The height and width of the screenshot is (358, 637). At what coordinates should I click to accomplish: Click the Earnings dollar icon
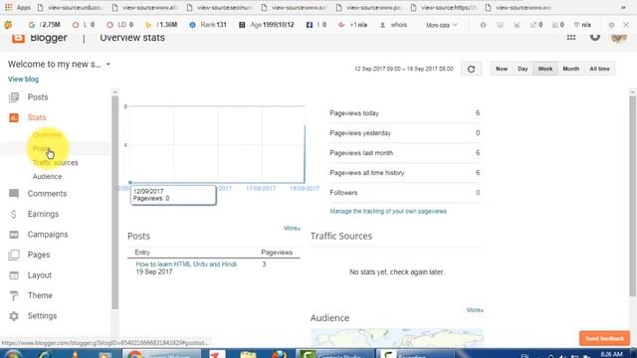tap(13, 215)
